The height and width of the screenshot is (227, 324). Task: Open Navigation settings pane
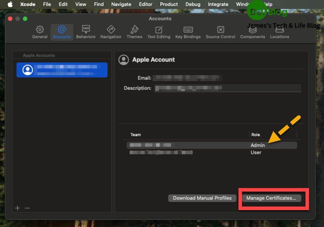click(x=111, y=32)
